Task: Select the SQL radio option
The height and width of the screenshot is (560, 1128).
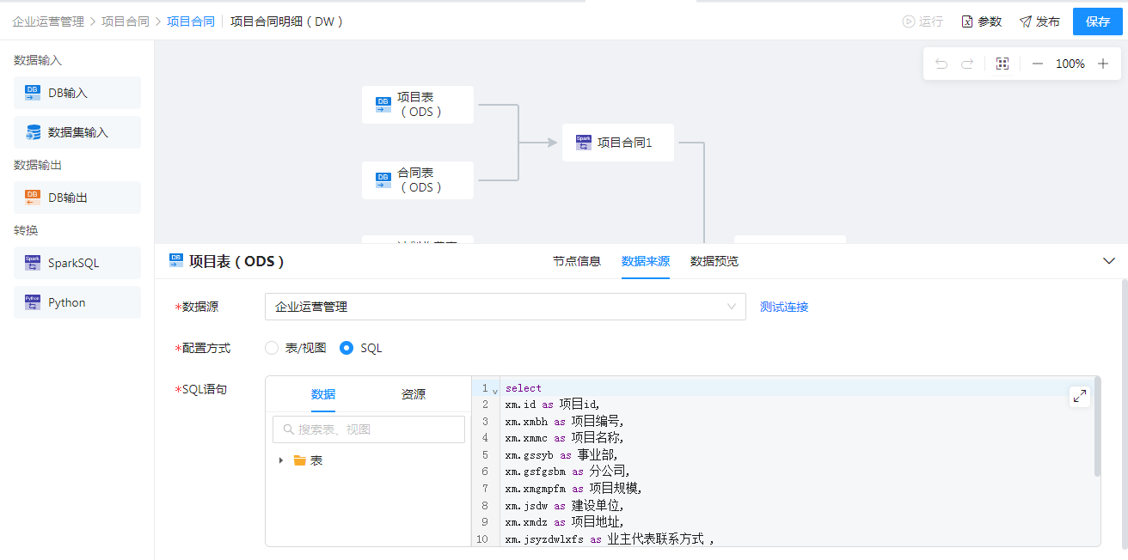Action: 346,348
